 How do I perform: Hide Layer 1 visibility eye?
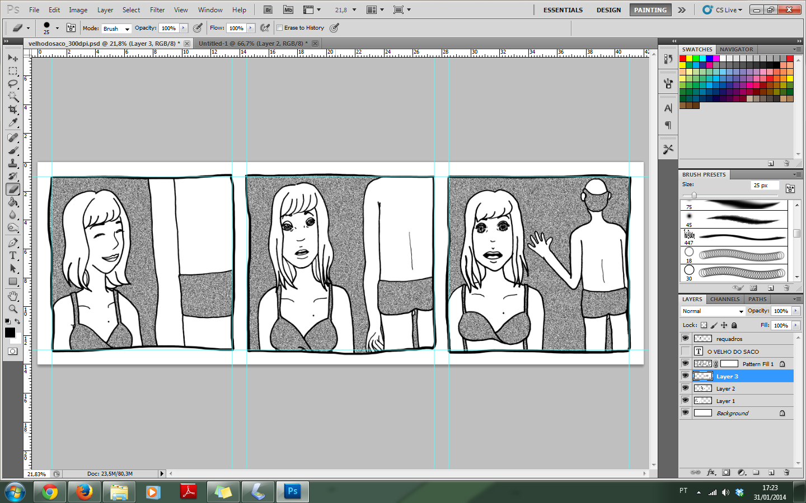(x=685, y=400)
